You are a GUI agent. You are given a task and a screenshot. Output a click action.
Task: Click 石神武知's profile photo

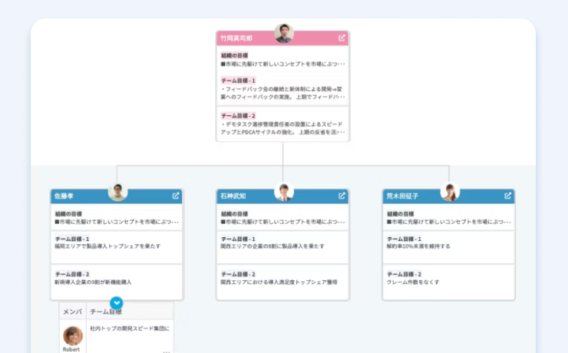click(x=284, y=192)
